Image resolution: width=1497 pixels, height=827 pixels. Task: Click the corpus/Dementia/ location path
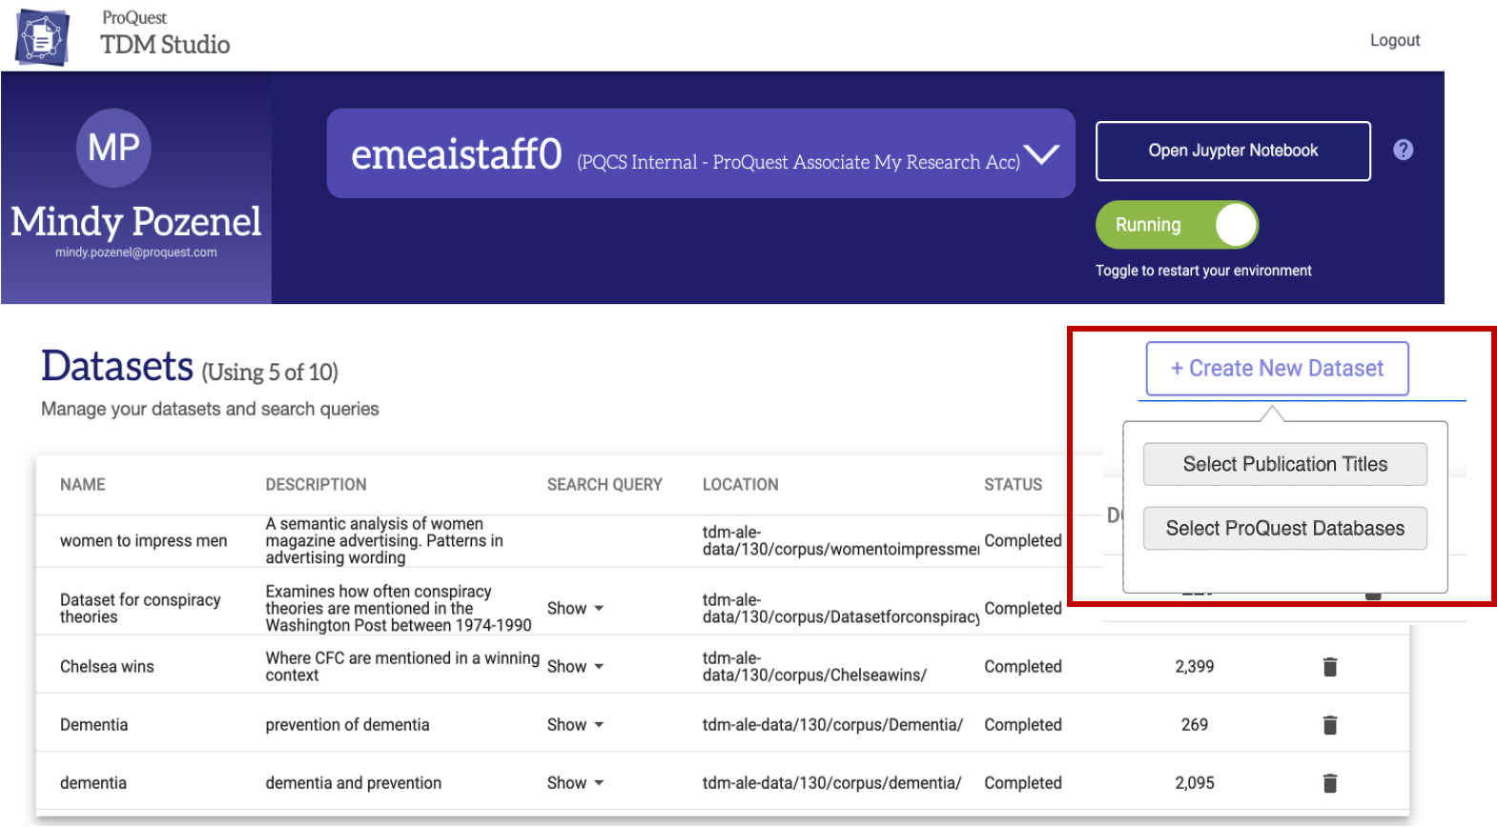pyautogui.click(x=832, y=725)
